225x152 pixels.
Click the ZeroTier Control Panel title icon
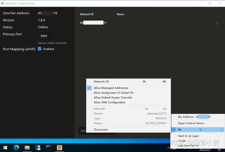point(3,3)
